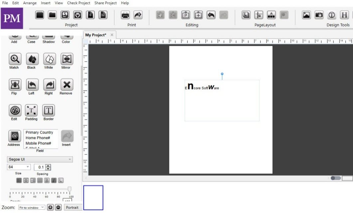This screenshot has width=353, height=213.
Task: Toggle Underline formatting
Action: pos(61,180)
